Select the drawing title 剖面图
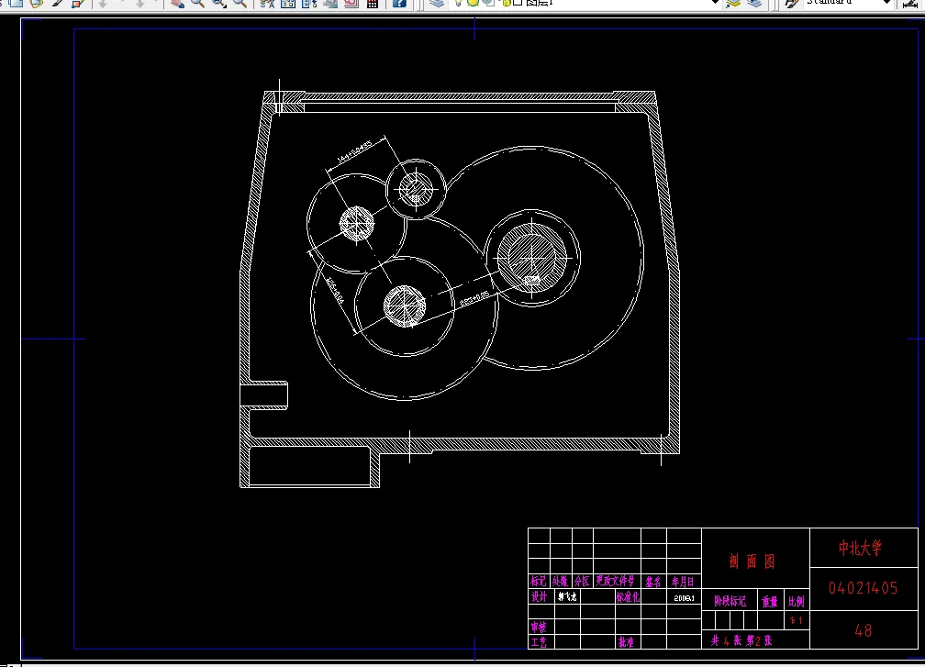Screen dimensions: 925x667 (x=752, y=561)
